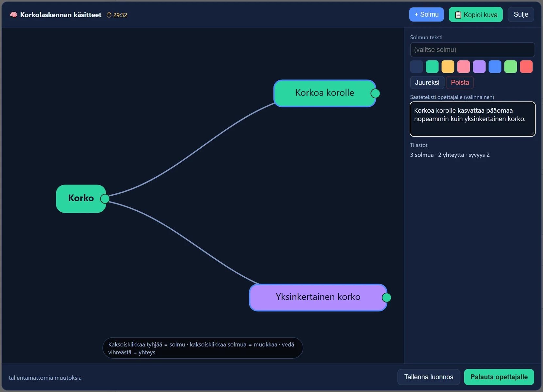Click the Saateteksti opettajalle text area
Screen dimensions: 543x392
click(472, 119)
